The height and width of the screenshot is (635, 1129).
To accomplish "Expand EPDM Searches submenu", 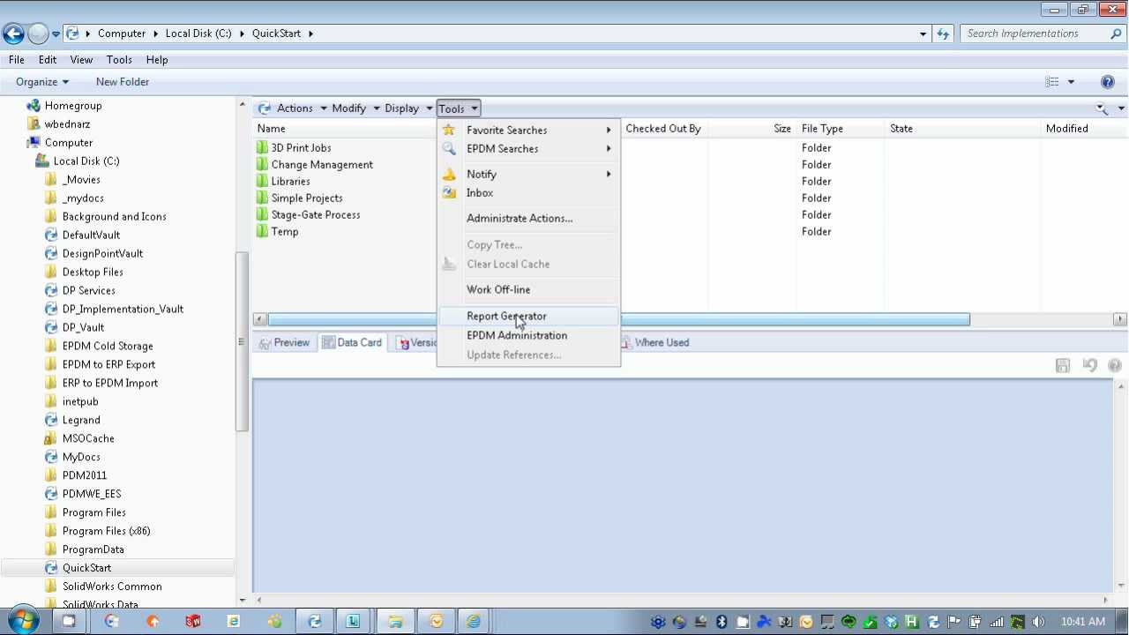I will [528, 148].
